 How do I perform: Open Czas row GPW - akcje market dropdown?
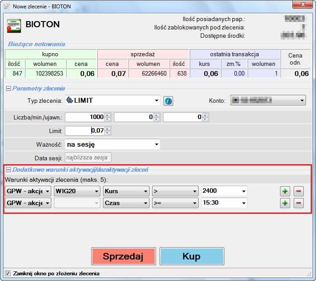pos(28,203)
